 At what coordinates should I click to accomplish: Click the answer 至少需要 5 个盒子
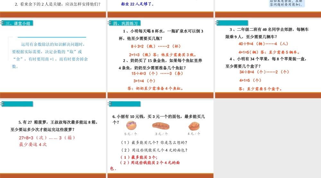(260, 89)
